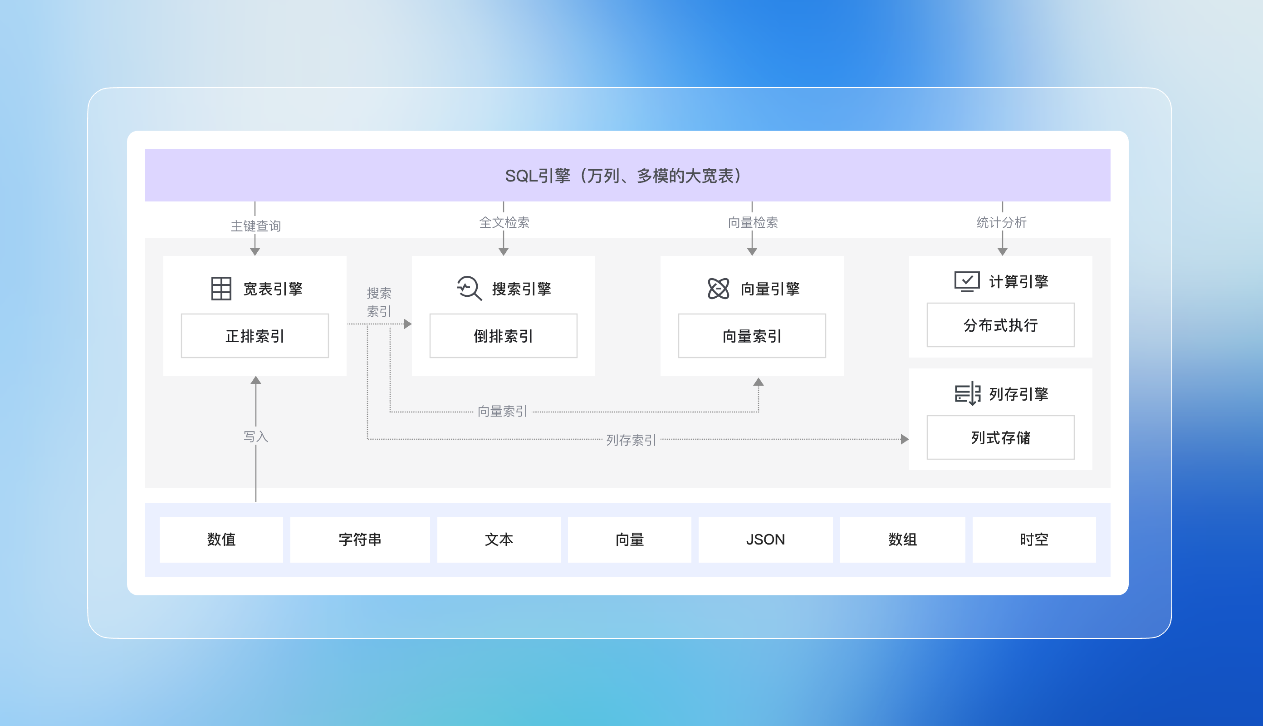
Task: Click the 向量索引 box in vector engine
Action: tap(752, 336)
